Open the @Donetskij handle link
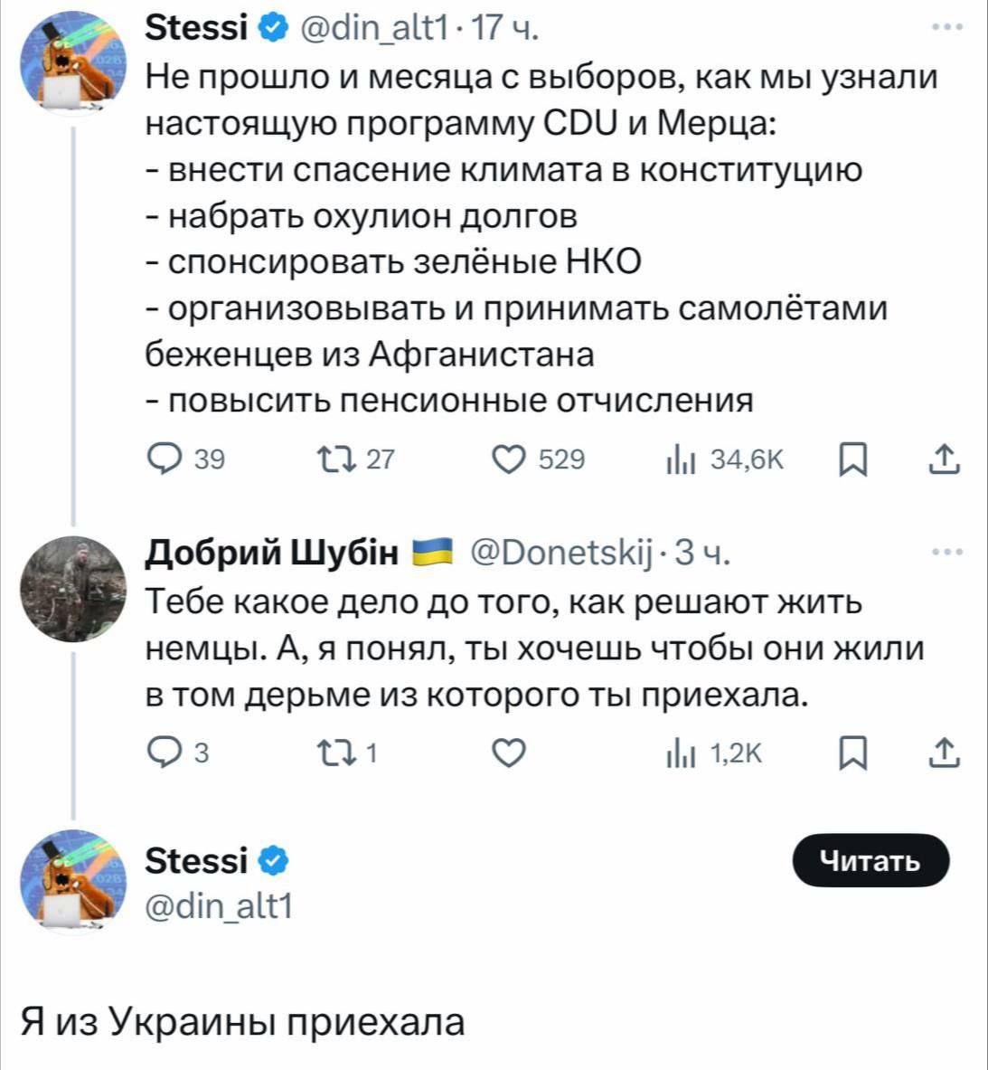This screenshot has width=988, height=1070. [562, 552]
